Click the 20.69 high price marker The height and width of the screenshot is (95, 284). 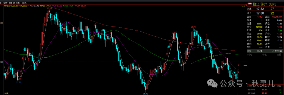click(x=49, y=8)
